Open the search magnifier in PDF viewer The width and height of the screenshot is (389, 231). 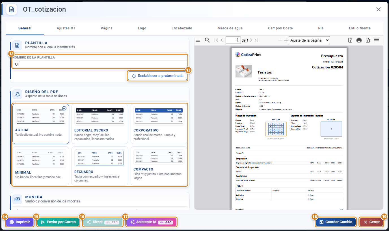[207, 40]
